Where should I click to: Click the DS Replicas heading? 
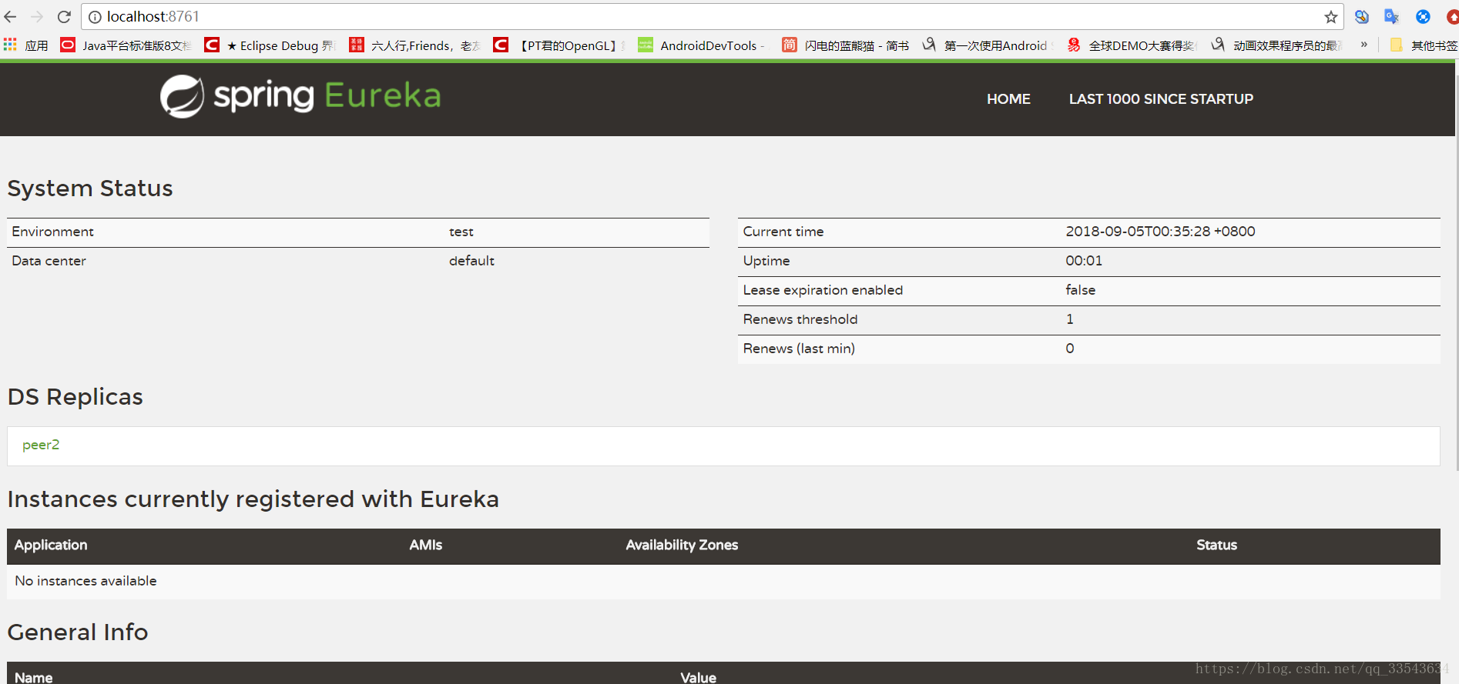(x=75, y=397)
